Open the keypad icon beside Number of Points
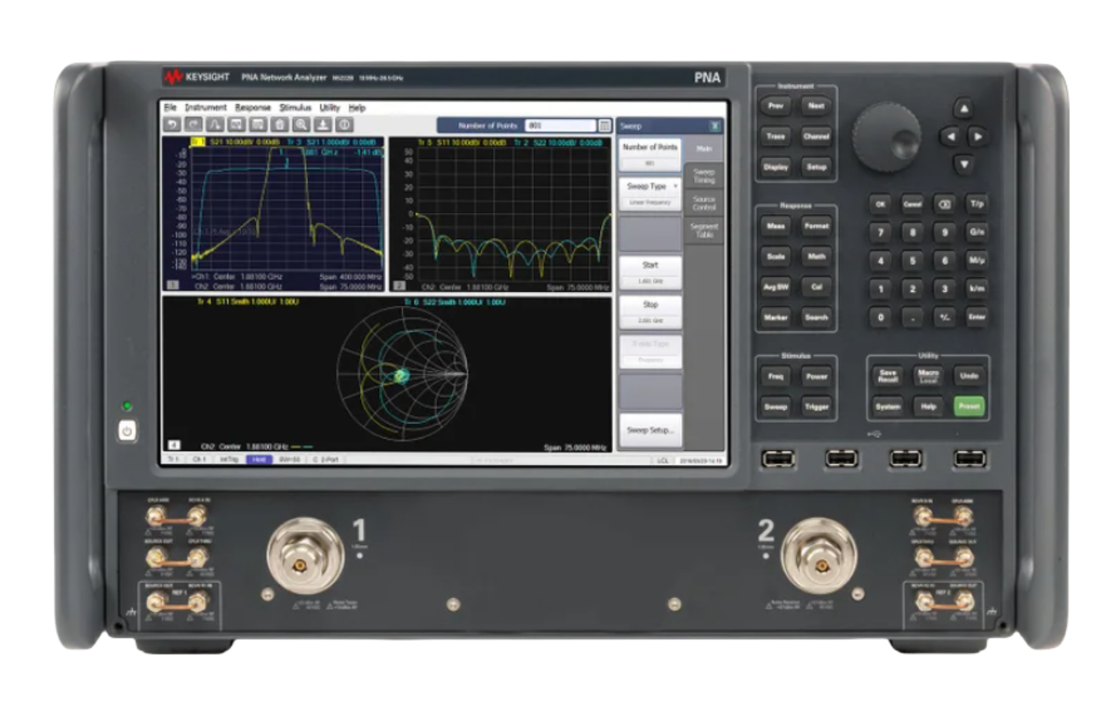The image size is (1116, 707). point(605,126)
